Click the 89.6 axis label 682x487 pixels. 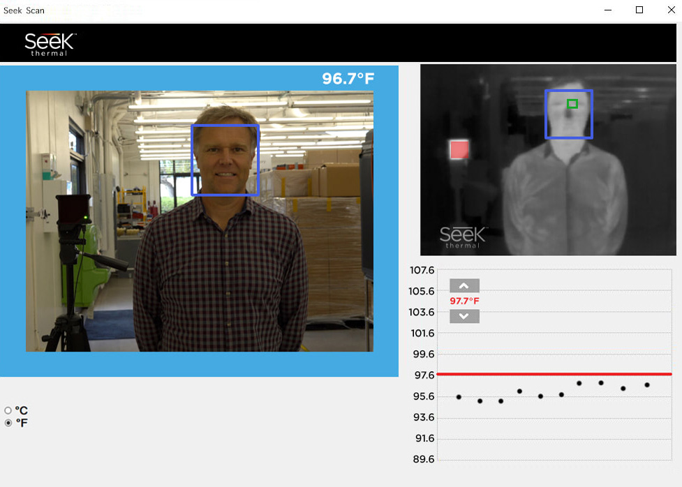pos(424,458)
